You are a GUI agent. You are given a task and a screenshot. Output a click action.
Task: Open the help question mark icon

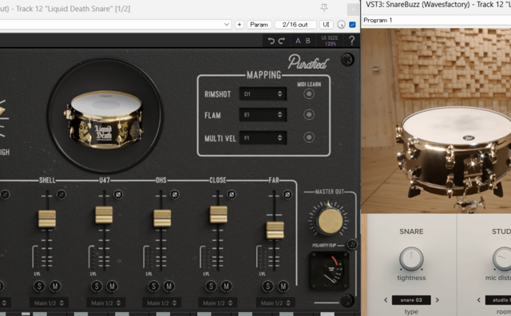tap(351, 41)
